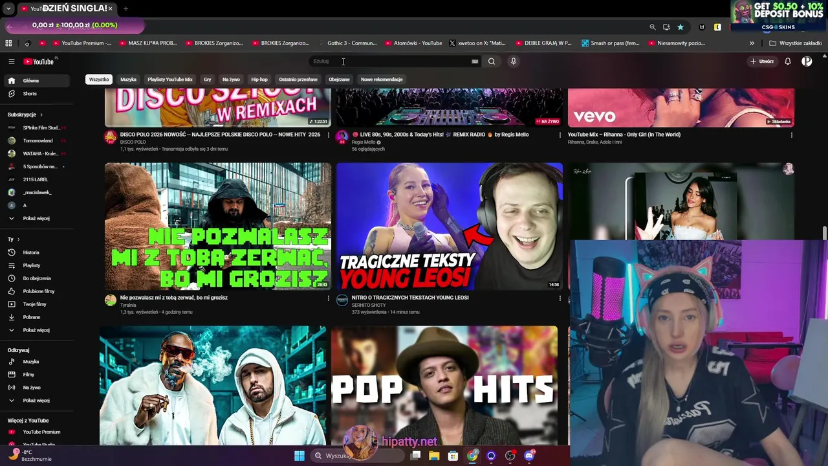Open the Subskrypcje section chevron

(x=42, y=115)
